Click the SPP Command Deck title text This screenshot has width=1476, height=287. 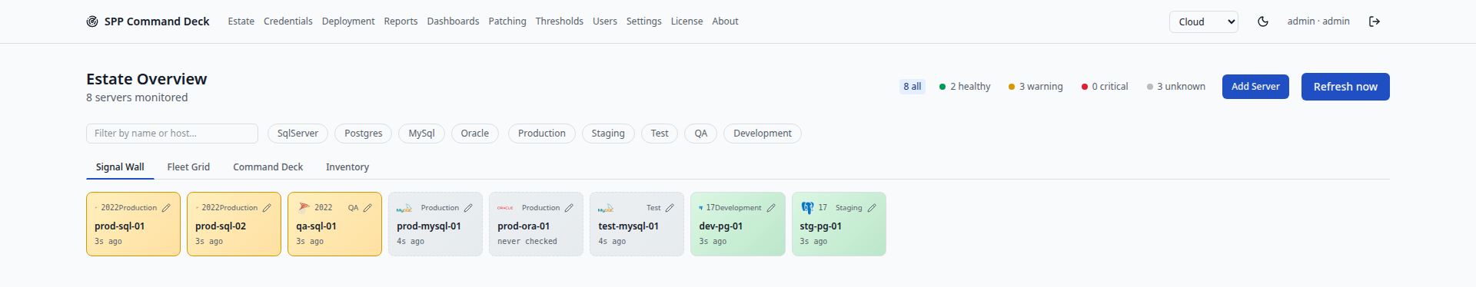pyautogui.click(x=157, y=21)
